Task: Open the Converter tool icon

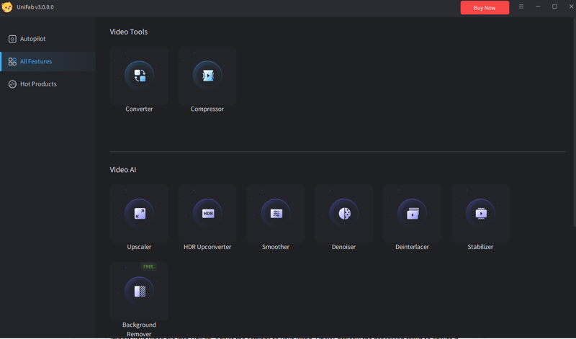Action: click(140, 76)
